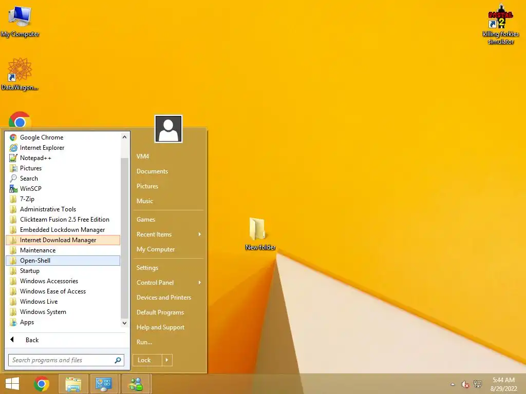This screenshot has height=394, width=526.
Task: Click the Lock button
Action: [147, 360]
